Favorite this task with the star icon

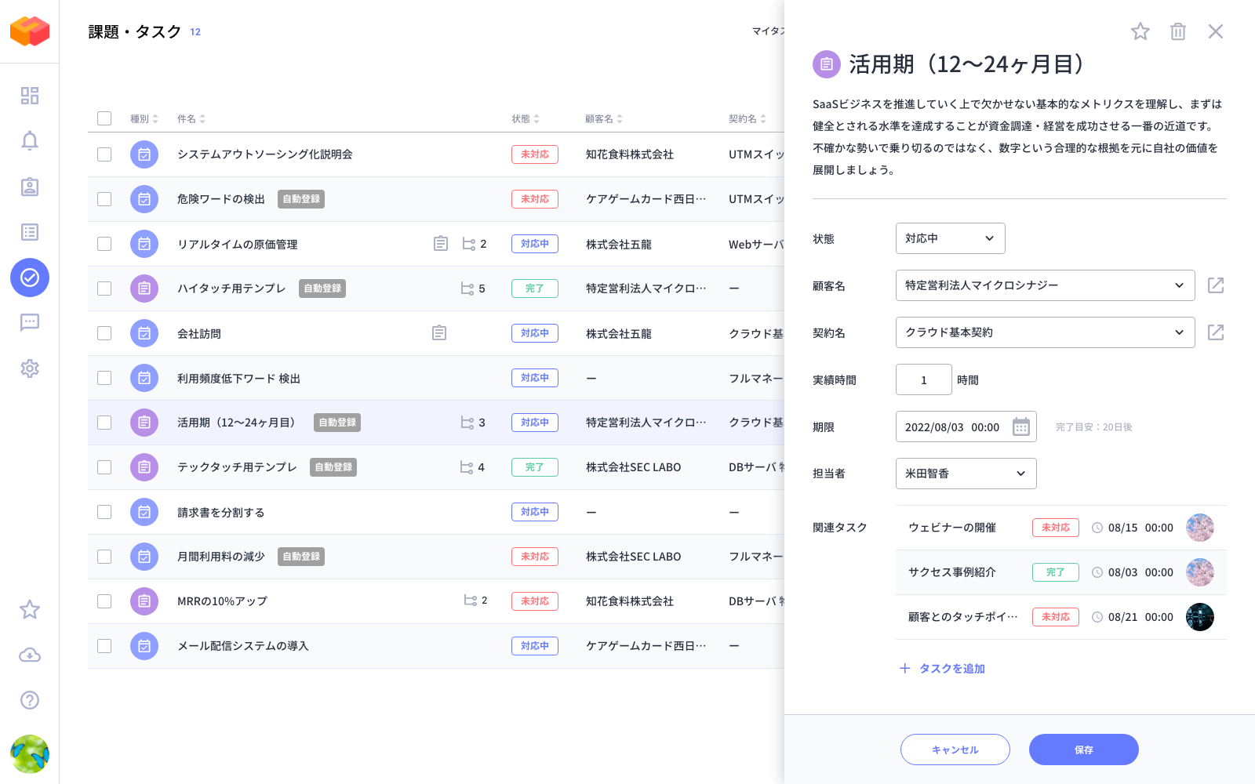[x=1140, y=31]
